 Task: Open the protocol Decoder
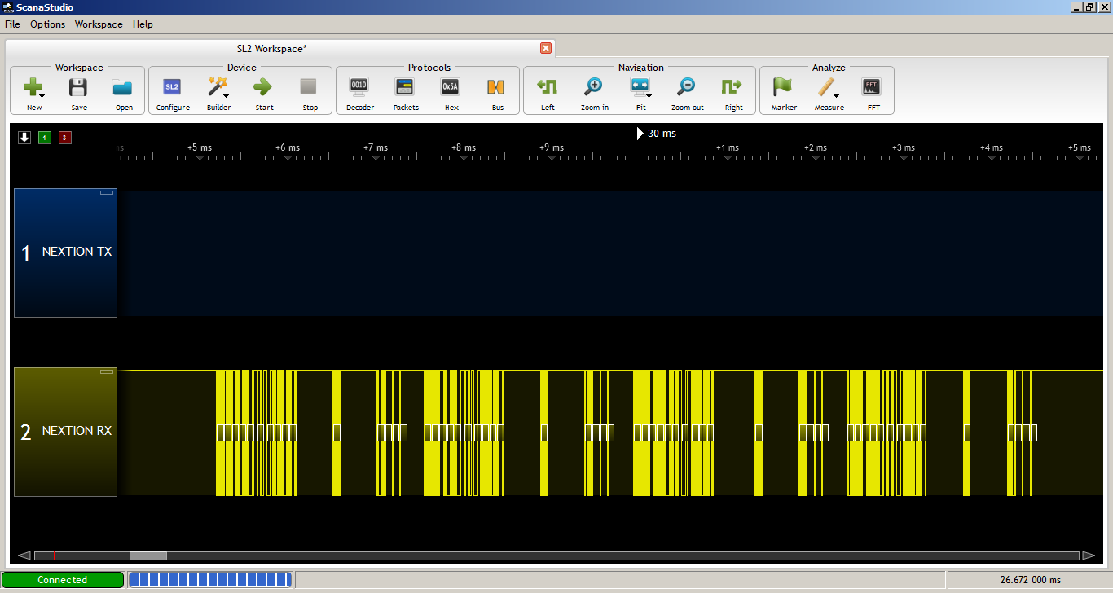click(x=359, y=90)
